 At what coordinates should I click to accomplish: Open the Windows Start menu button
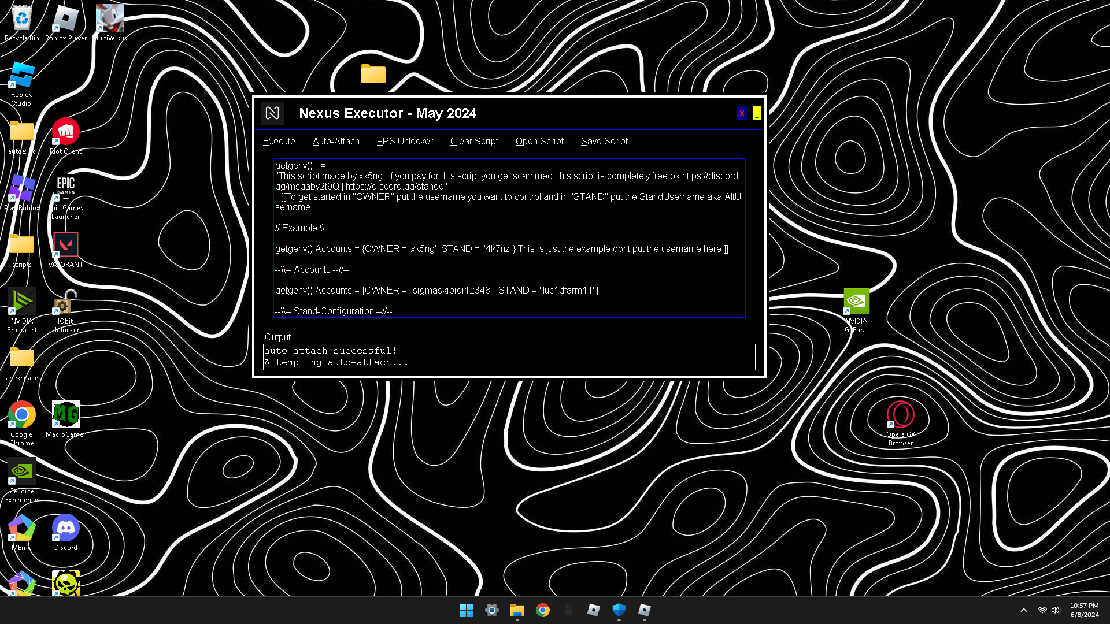[466, 610]
